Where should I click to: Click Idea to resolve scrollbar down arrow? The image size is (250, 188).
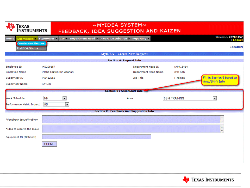click(222, 131)
